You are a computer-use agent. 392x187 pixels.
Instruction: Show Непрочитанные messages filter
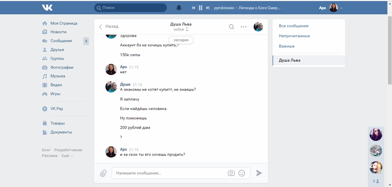[x=294, y=36]
